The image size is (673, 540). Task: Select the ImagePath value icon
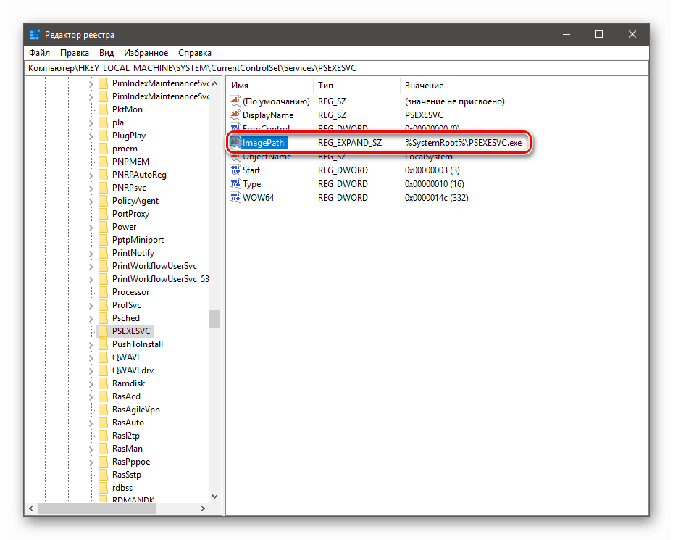click(x=235, y=143)
